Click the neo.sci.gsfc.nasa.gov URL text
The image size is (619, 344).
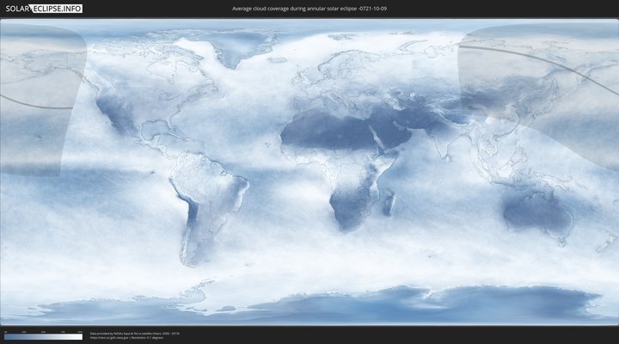[109, 338]
